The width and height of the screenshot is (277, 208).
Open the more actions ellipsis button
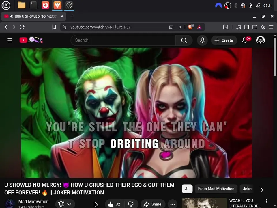pyautogui.click(x=173, y=204)
